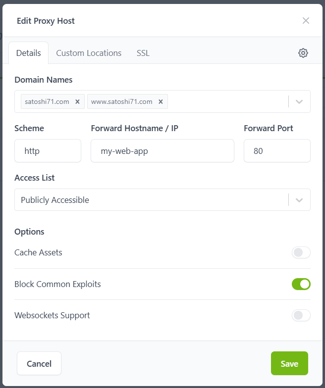Click the green Save button
The width and height of the screenshot is (325, 388).
coord(289,364)
